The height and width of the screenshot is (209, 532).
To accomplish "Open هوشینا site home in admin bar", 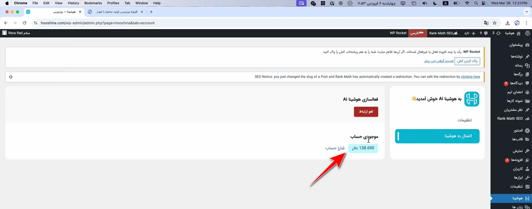I will tap(512, 33).
